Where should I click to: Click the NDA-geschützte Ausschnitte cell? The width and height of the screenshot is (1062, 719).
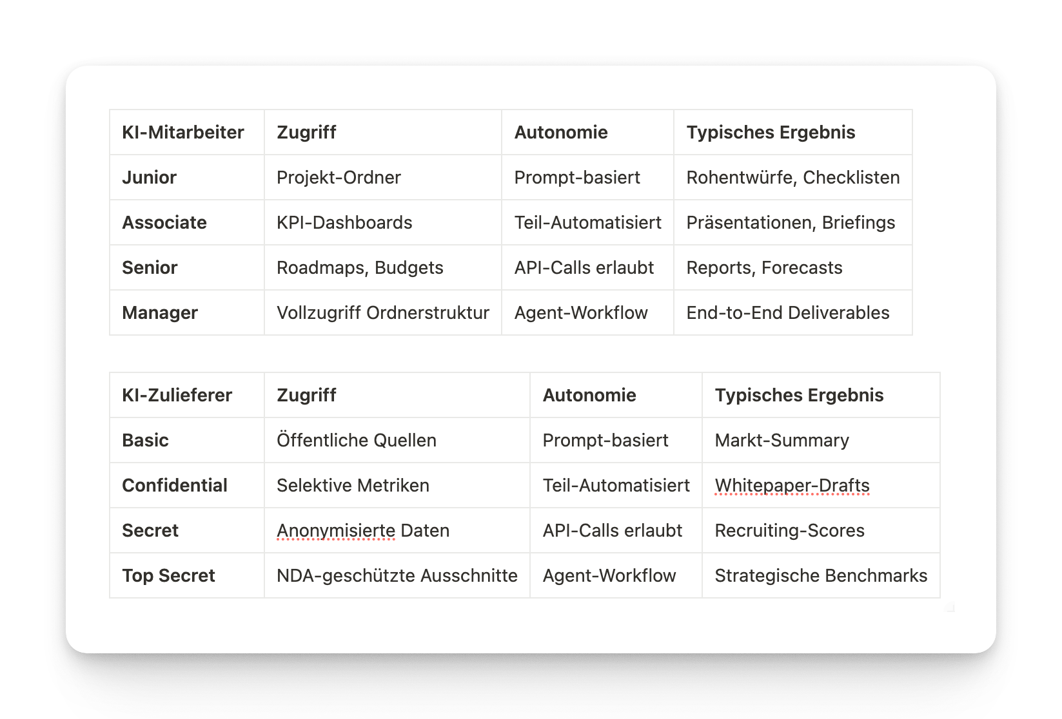[397, 575]
